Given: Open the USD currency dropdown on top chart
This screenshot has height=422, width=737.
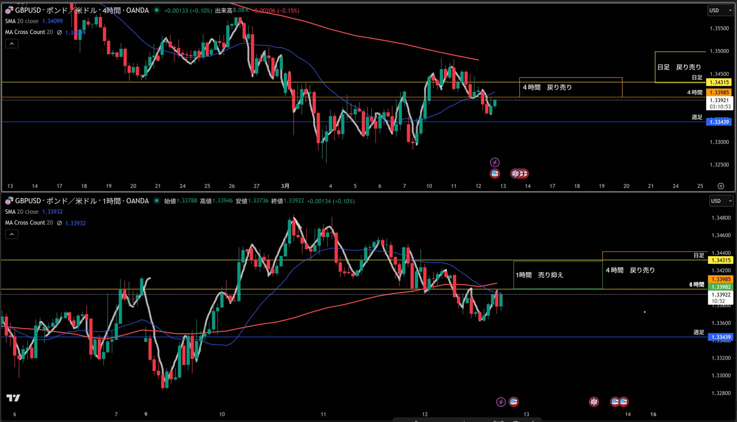Looking at the screenshot, I should pos(720,10).
